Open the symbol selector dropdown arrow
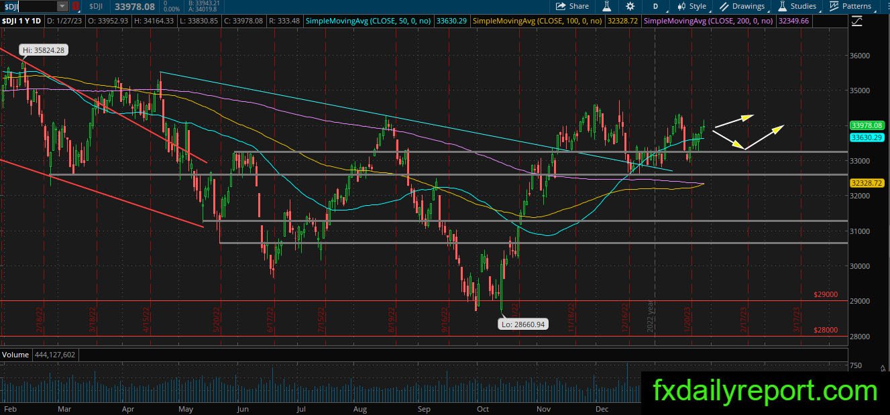The width and height of the screenshot is (890, 415). click(62, 6)
